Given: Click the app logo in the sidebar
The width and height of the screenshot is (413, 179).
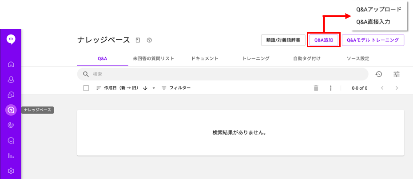Looking at the screenshot, I should [x=11, y=39].
